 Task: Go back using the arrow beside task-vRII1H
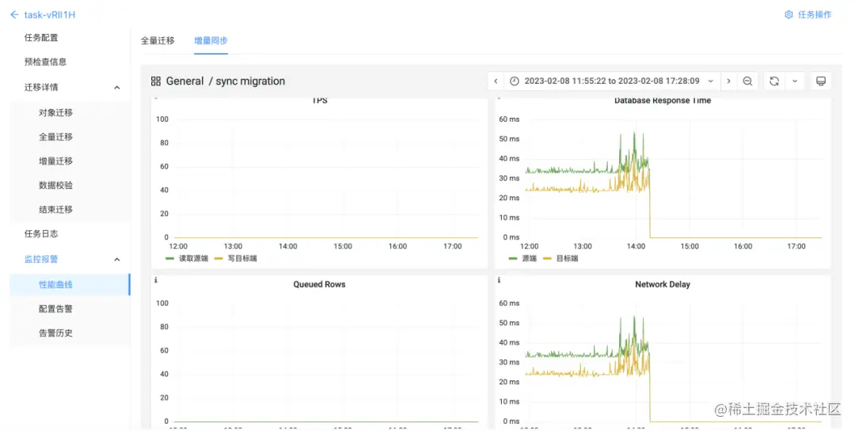coord(14,15)
